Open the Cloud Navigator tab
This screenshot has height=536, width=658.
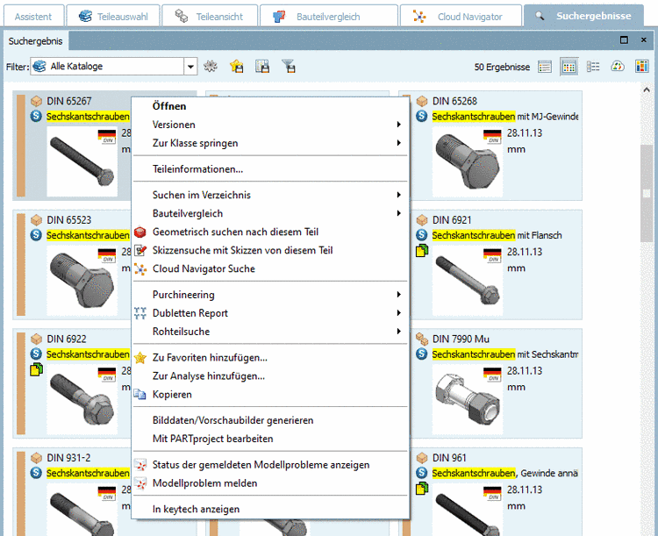pyautogui.click(x=461, y=17)
